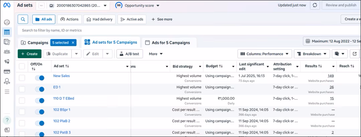Open All tools hamburger menu icon
Screen dimensions: 361x137
click(x=7, y=92)
